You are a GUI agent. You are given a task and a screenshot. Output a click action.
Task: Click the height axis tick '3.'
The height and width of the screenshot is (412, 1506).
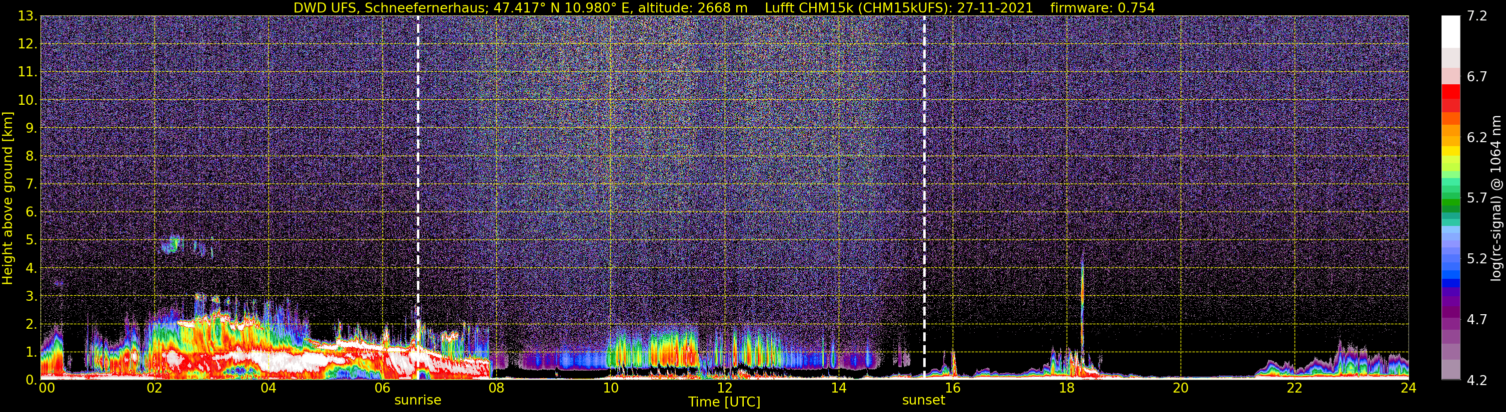pos(31,296)
